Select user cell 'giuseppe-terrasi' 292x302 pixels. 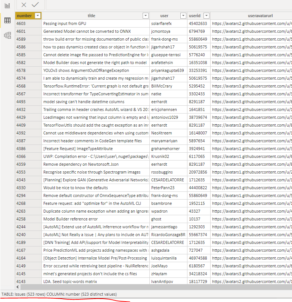(x=168, y=55)
